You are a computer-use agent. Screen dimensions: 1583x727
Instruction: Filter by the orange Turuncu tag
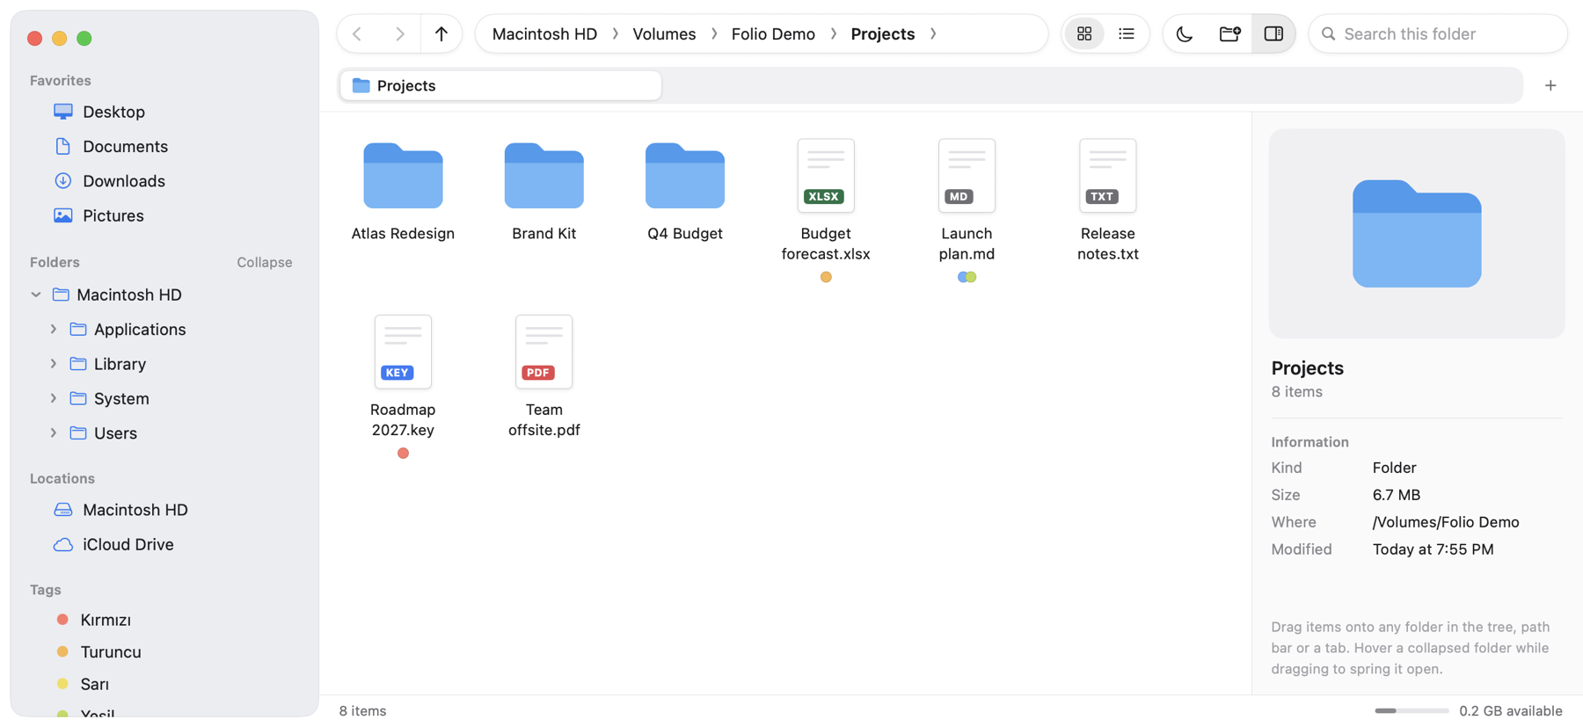pyautogui.click(x=164, y=652)
